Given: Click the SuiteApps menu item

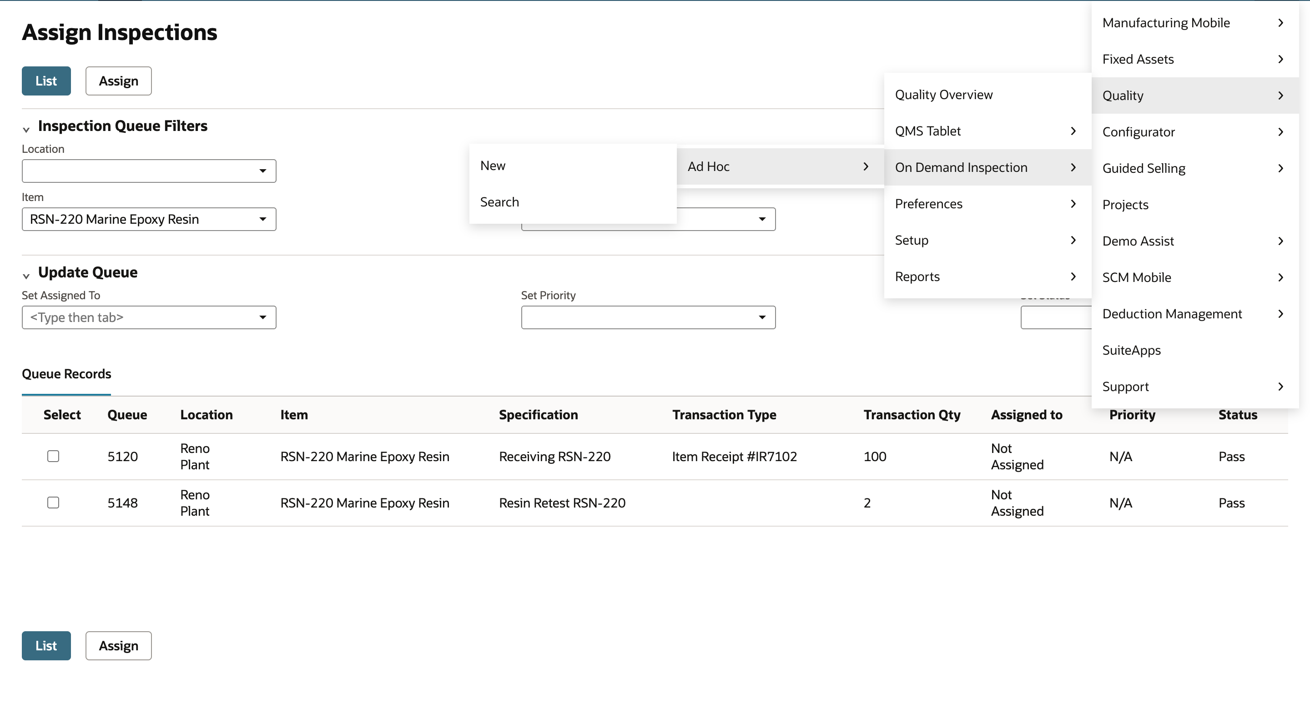Looking at the screenshot, I should point(1195,350).
